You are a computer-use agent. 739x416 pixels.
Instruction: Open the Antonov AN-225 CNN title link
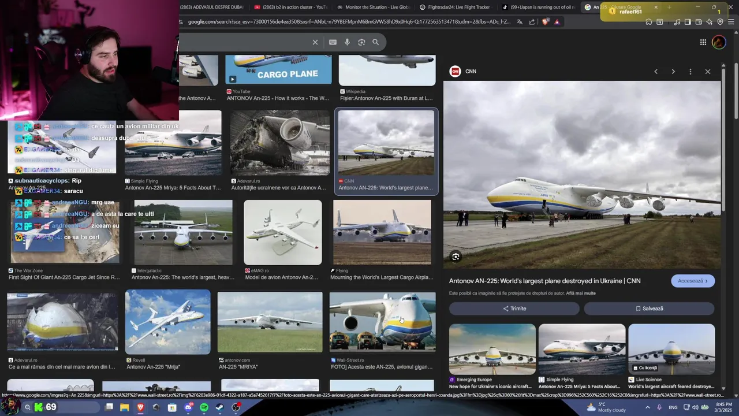(x=544, y=281)
